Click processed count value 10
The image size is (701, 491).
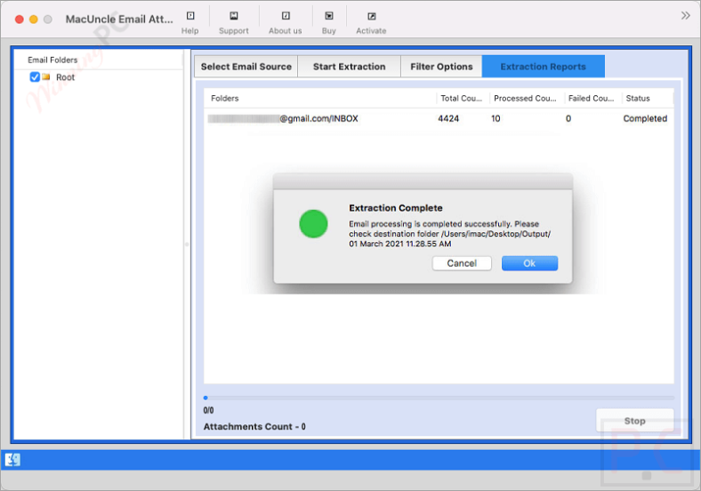click(496, 118)
